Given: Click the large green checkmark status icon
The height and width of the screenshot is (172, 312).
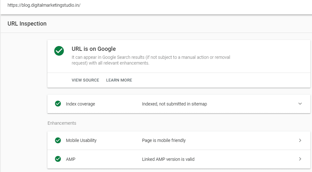Looking at the screenshot, I should click(x=59, y=51).
